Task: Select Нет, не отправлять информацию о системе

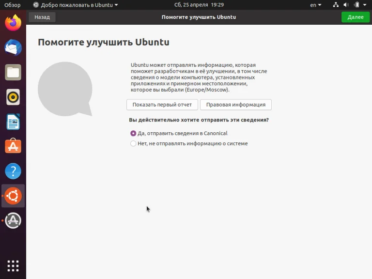Action: coord(189,143)
